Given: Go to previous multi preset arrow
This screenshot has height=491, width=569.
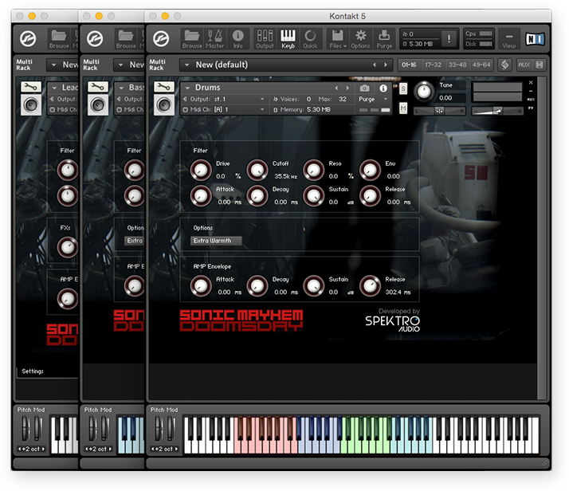Looking at the screenshot, I should coord(374,65).
